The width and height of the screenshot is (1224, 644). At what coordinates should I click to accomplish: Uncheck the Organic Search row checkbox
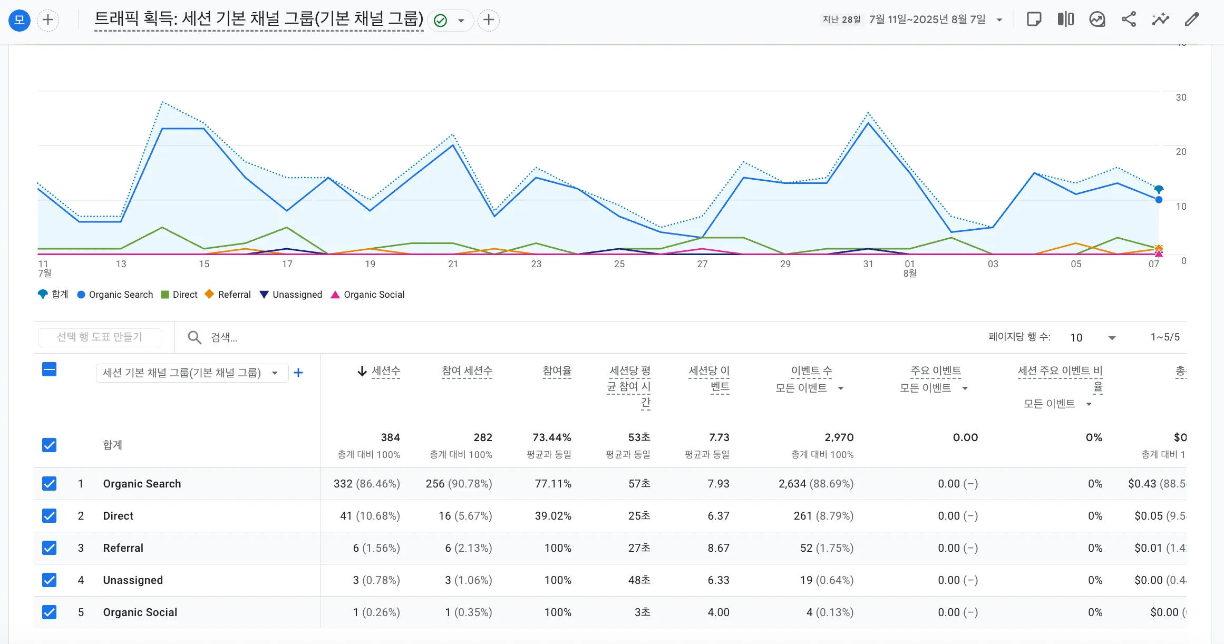tap(49, 484)
